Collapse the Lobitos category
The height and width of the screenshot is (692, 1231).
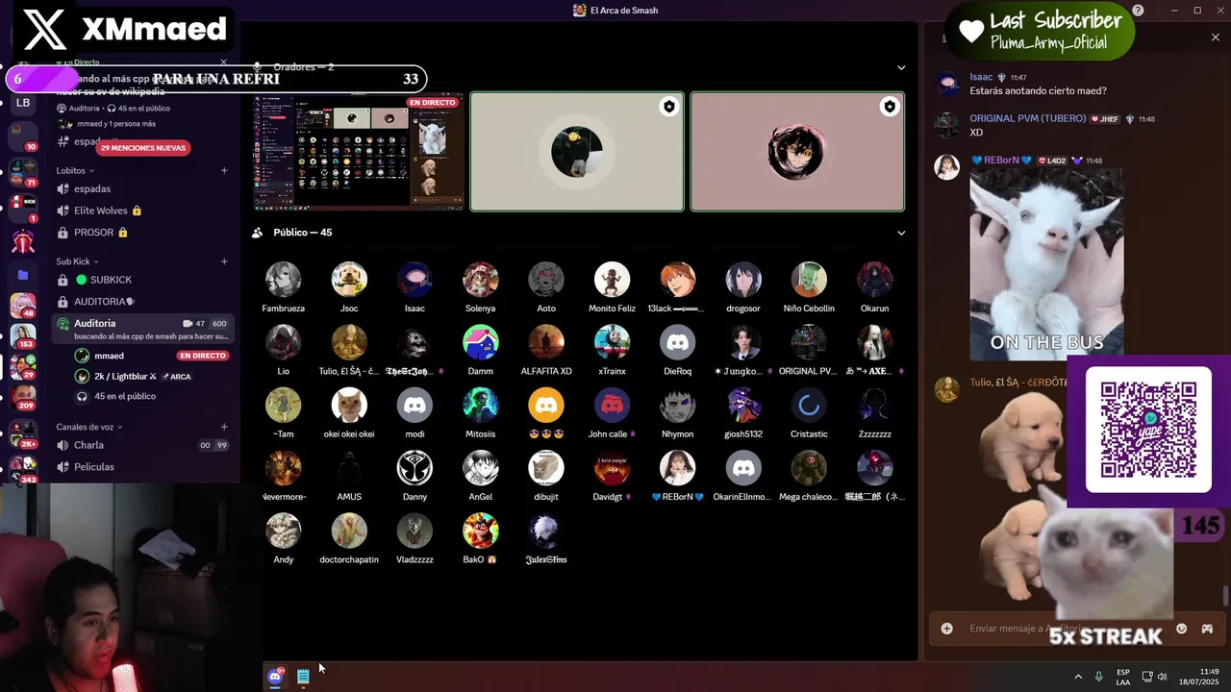(x=76, y=171)
